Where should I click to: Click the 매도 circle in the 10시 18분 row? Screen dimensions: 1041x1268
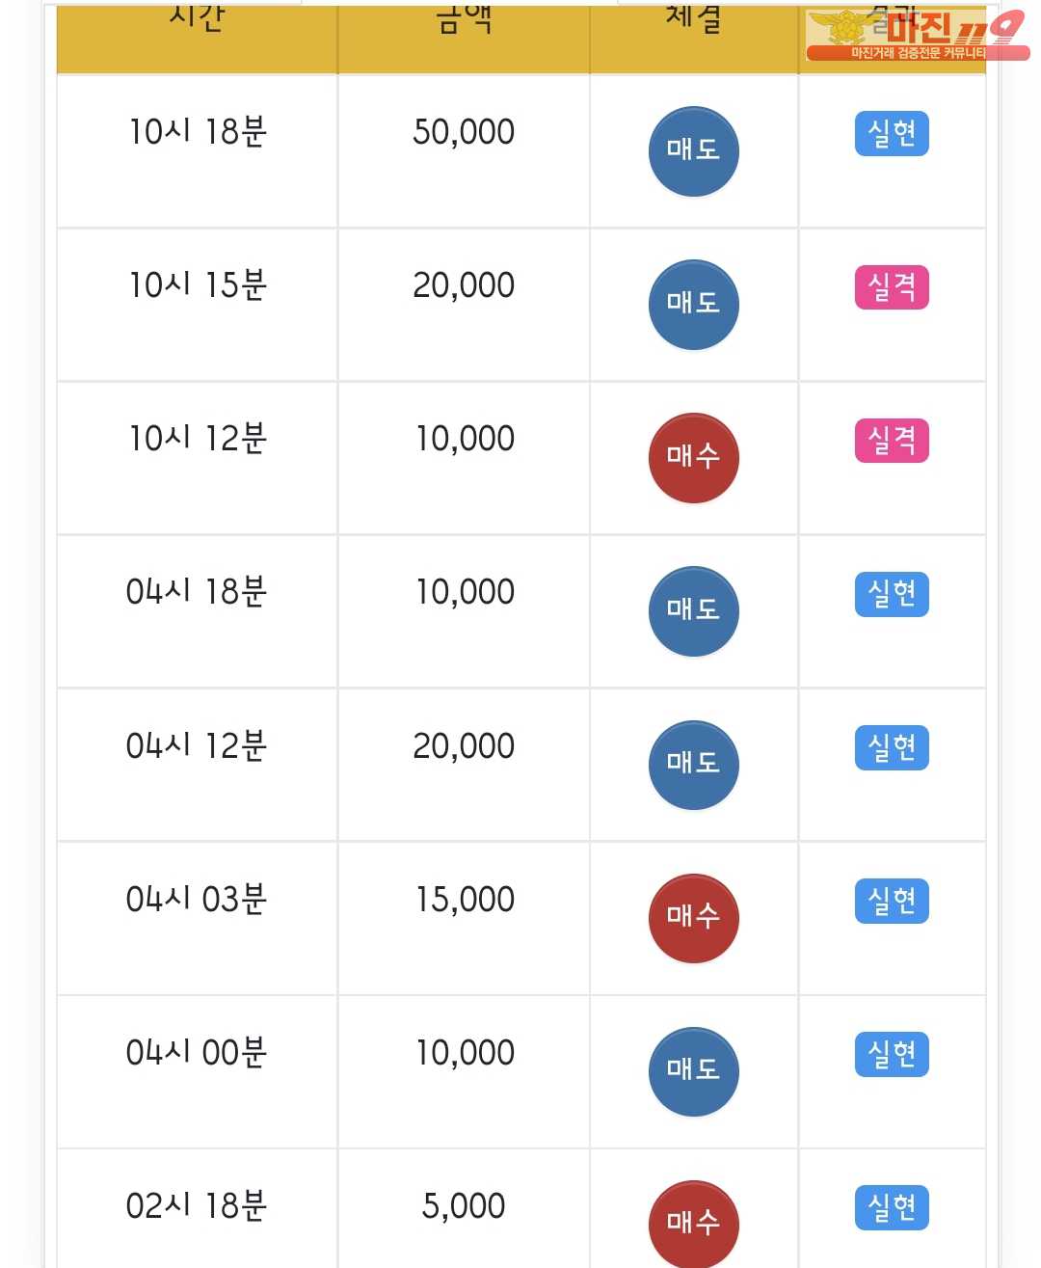click(694, 151)
